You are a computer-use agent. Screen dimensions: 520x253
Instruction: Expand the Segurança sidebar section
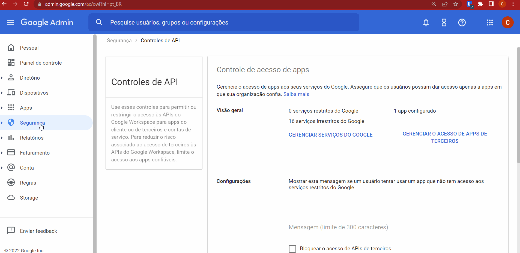point(2,123)
